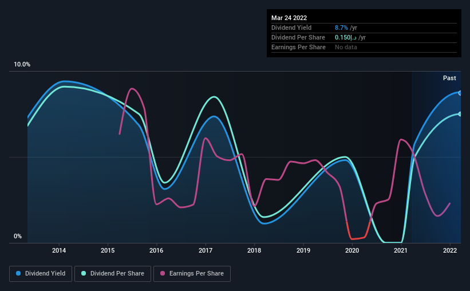Click the 2019 axis label

[x=303, y=250]
